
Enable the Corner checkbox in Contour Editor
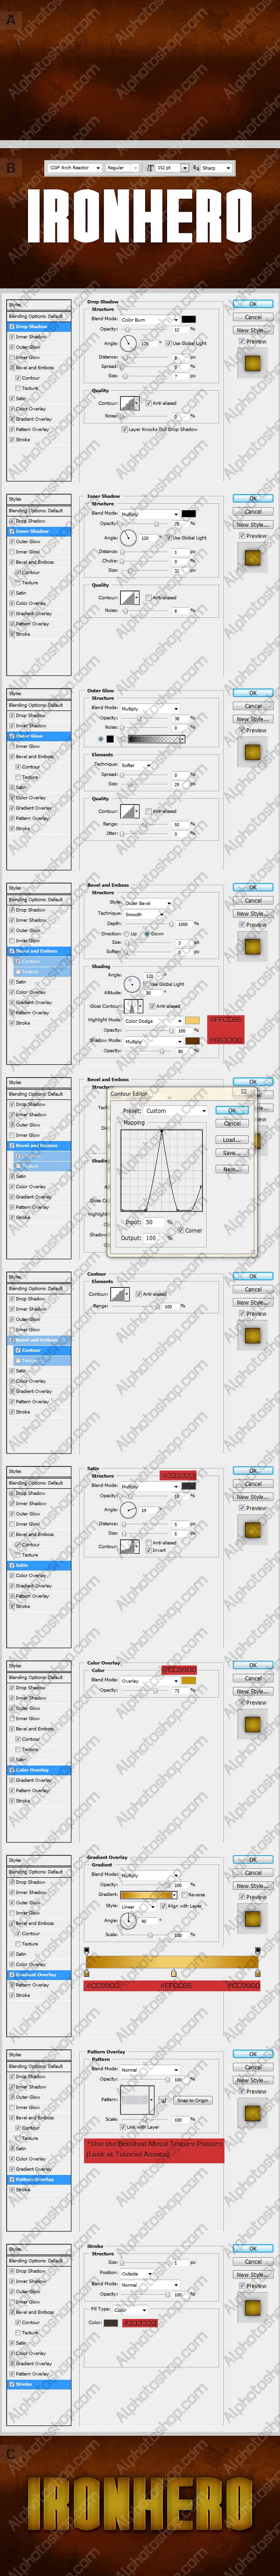[x=181, y=1230]
